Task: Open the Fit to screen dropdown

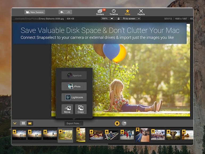Action: coord(132,19)
